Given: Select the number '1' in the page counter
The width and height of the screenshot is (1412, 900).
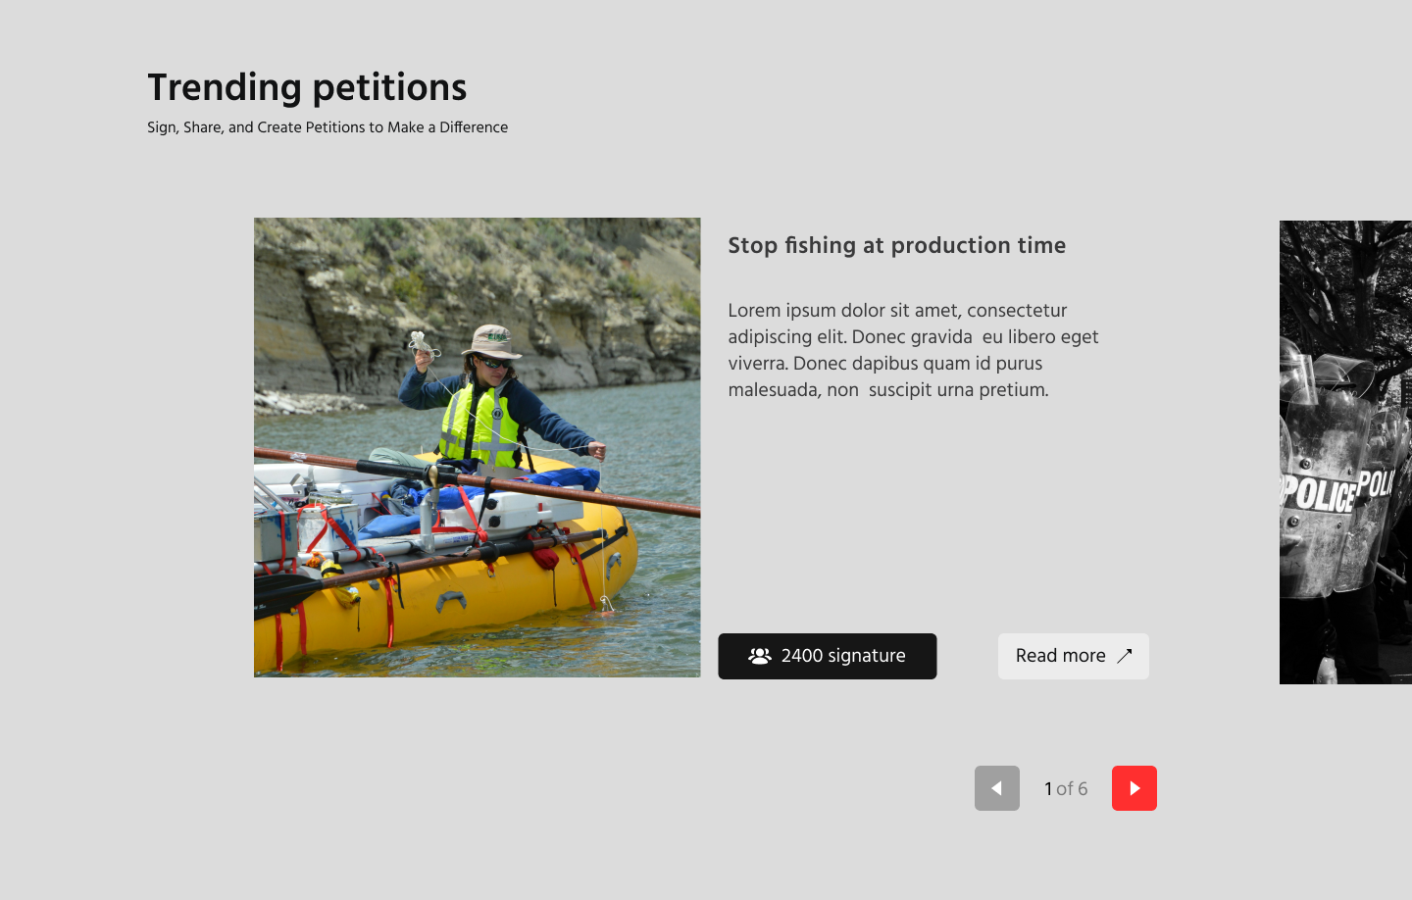Looking at the screenshot, I should tap(1047, 788).
